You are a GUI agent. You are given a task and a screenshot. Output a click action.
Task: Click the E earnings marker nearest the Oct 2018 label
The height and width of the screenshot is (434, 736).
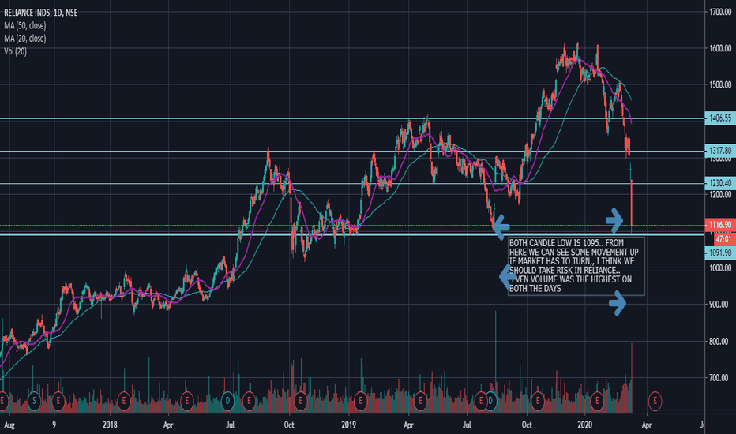(x=300, y=401)
